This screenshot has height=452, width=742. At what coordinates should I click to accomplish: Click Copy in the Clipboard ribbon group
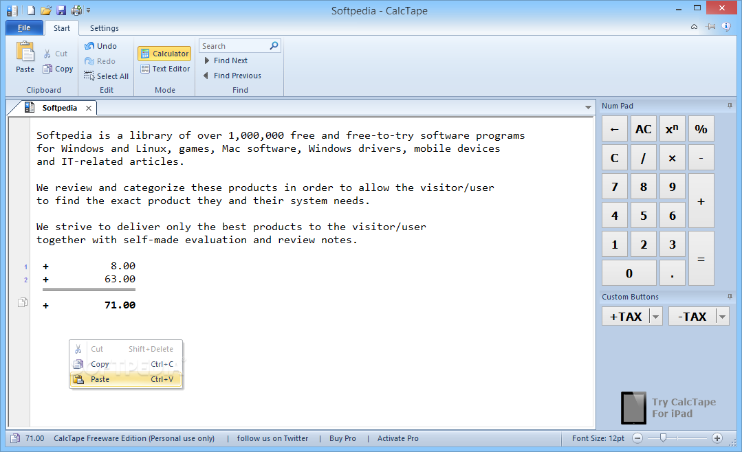[x=58, y=69]
